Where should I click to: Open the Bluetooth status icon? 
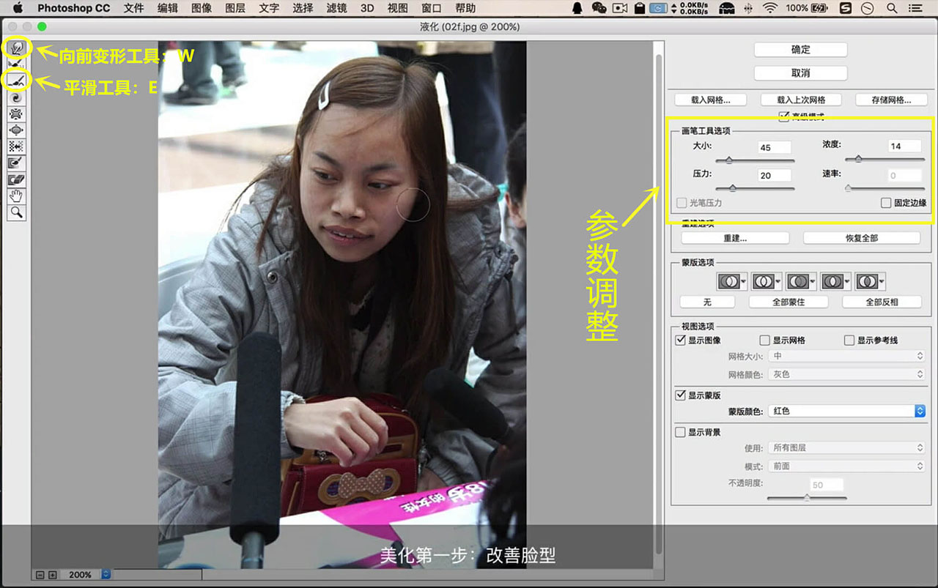tap(747, 8)
